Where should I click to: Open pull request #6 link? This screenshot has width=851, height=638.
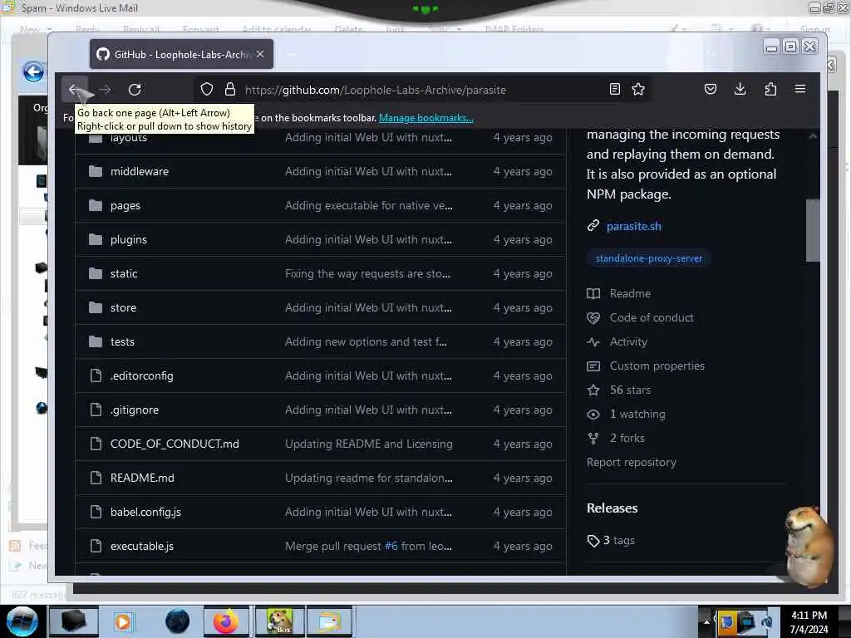[391, 547]
